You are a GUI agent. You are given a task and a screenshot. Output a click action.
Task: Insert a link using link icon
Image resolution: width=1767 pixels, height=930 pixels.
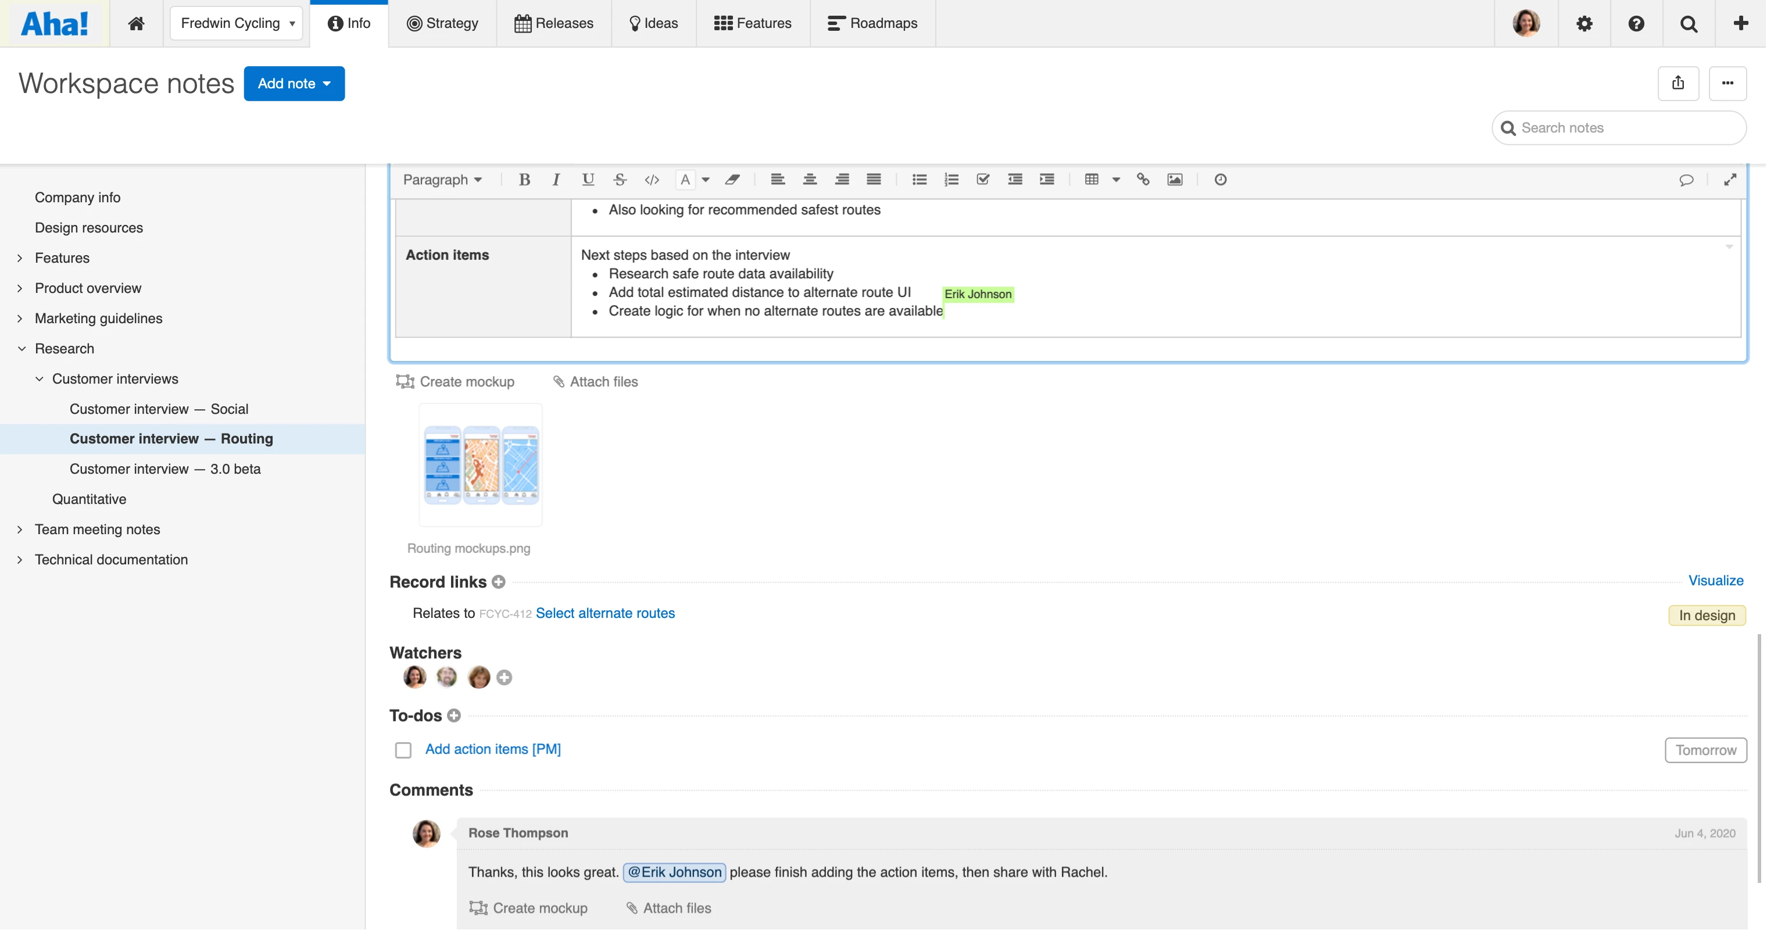(1143, 180)
